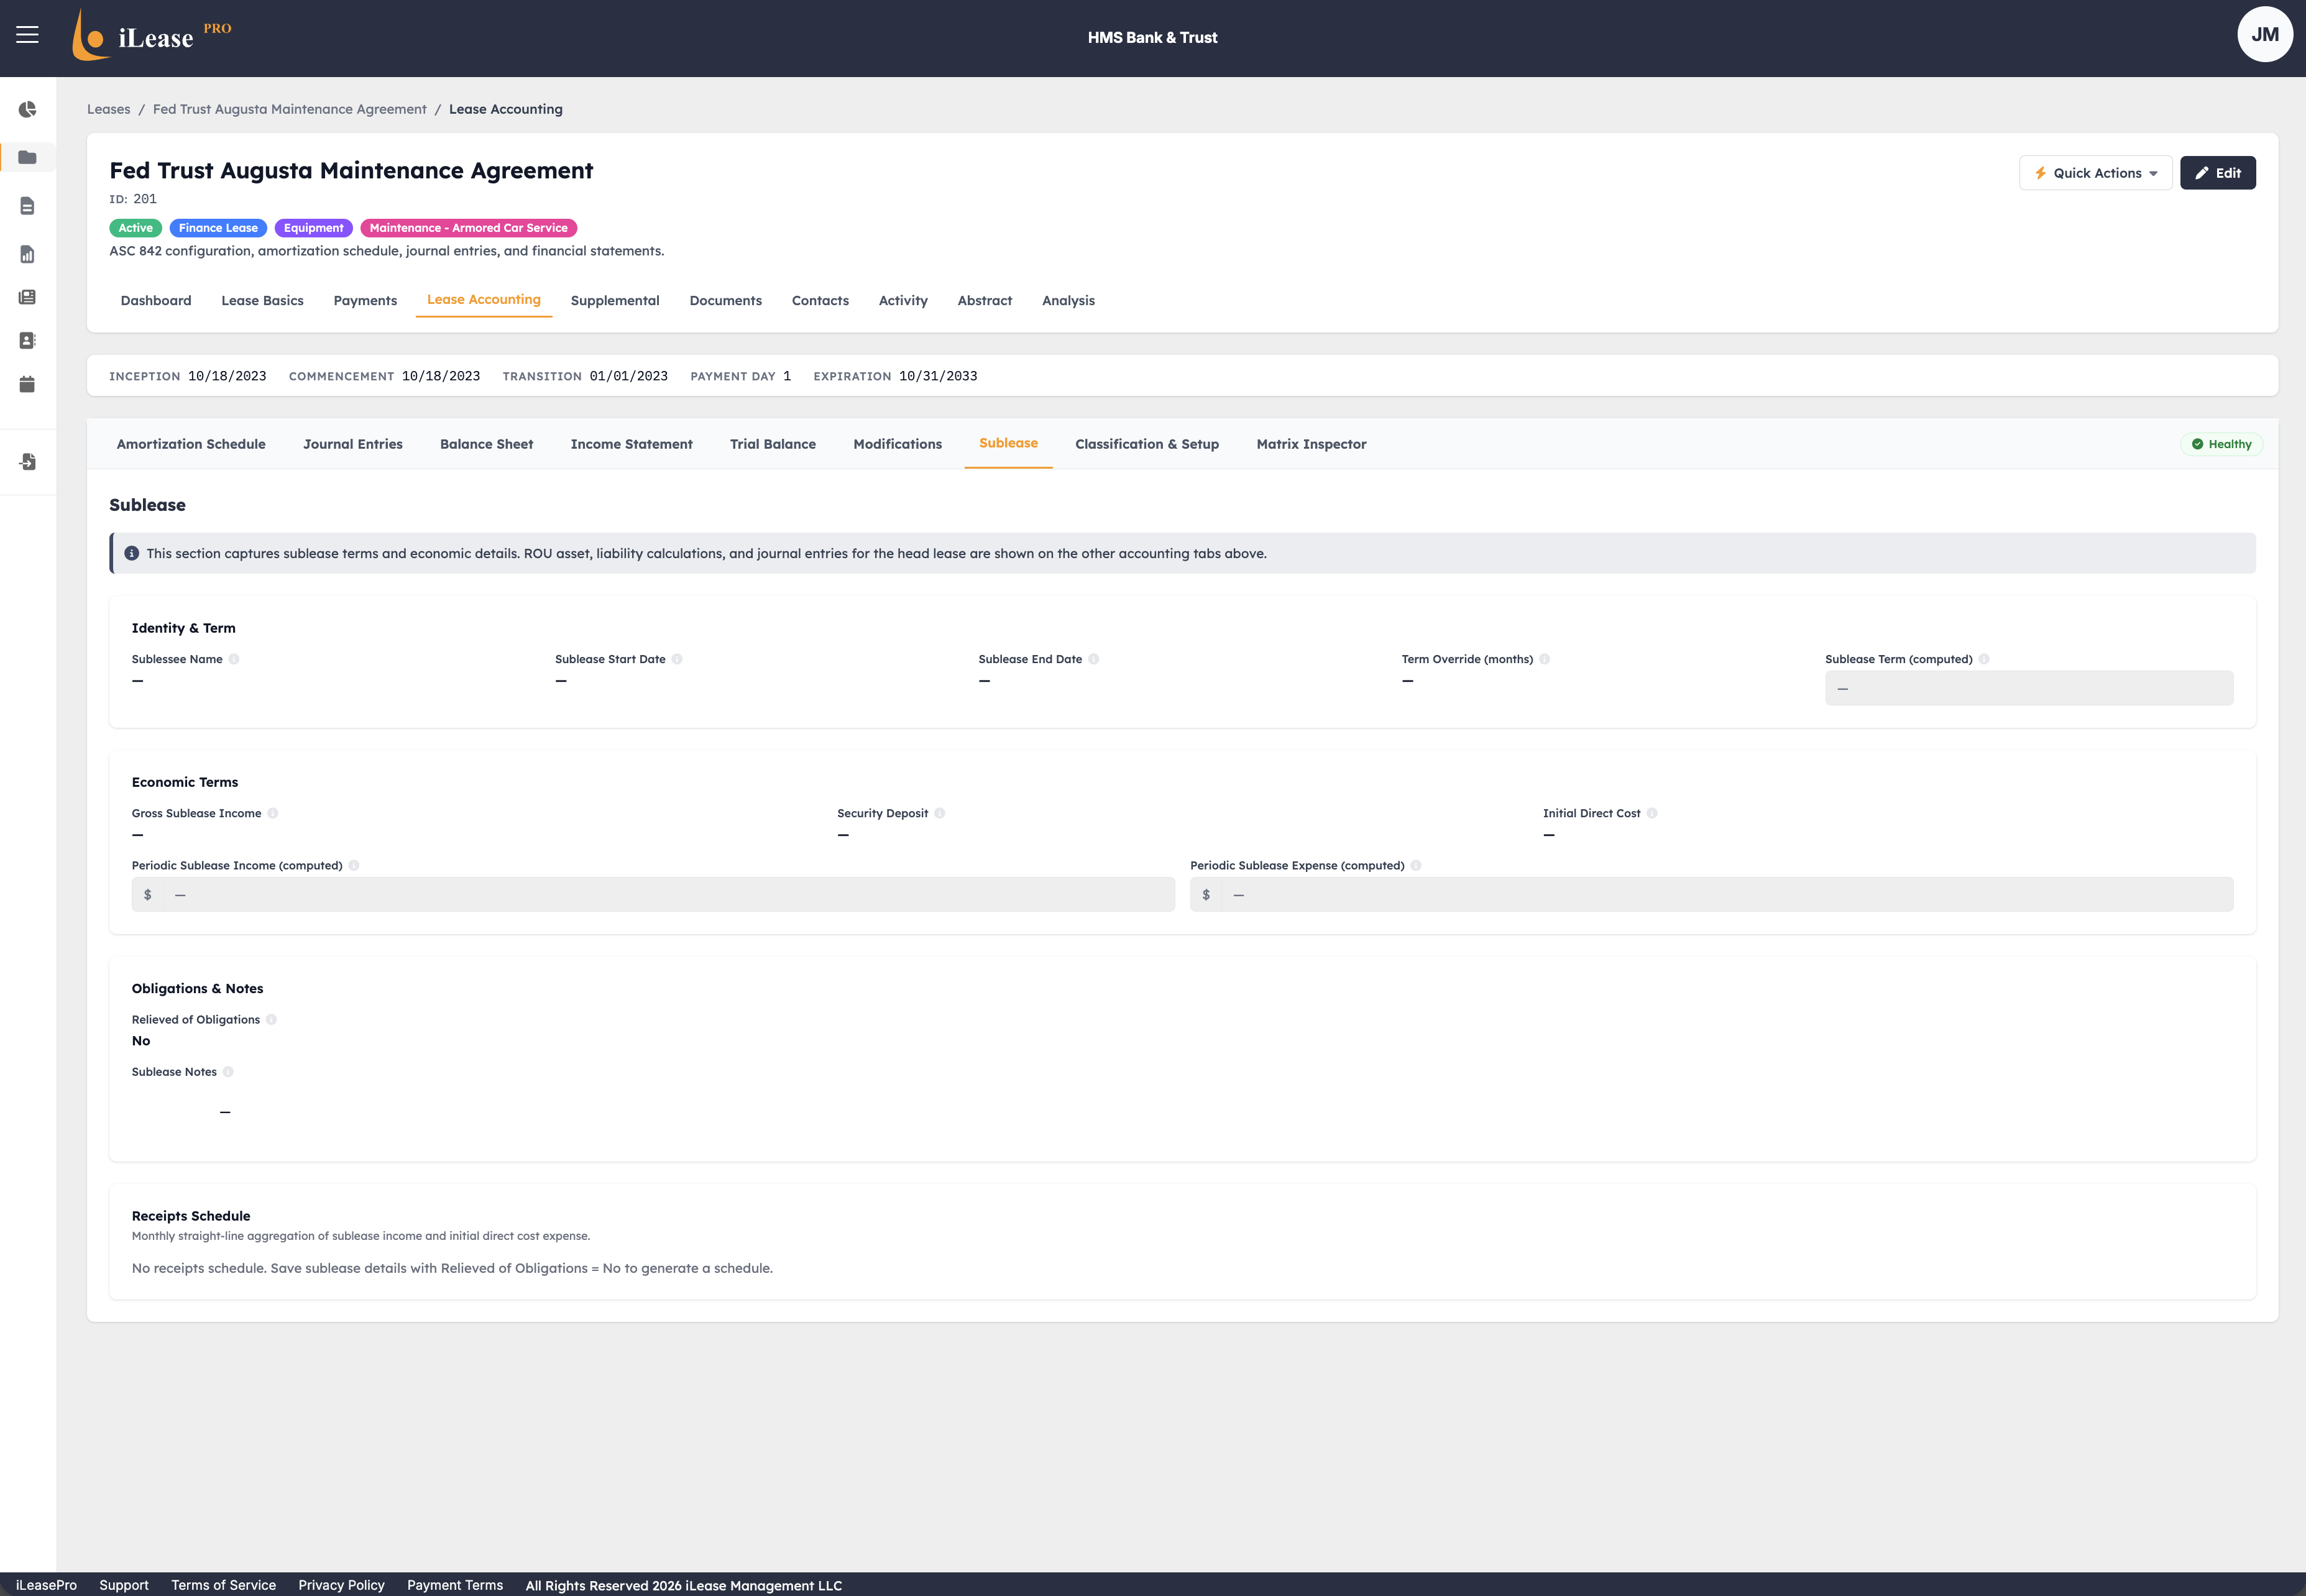
Task: Open the calendar sidebar icon
Action: (27, 384)
